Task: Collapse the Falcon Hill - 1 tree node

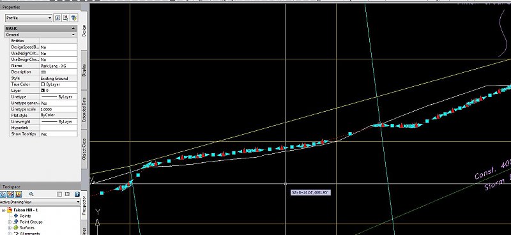Action: (x=4, y=210)
